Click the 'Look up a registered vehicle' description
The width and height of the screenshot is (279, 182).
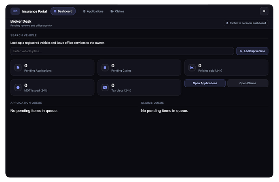[x=57, y=43]
